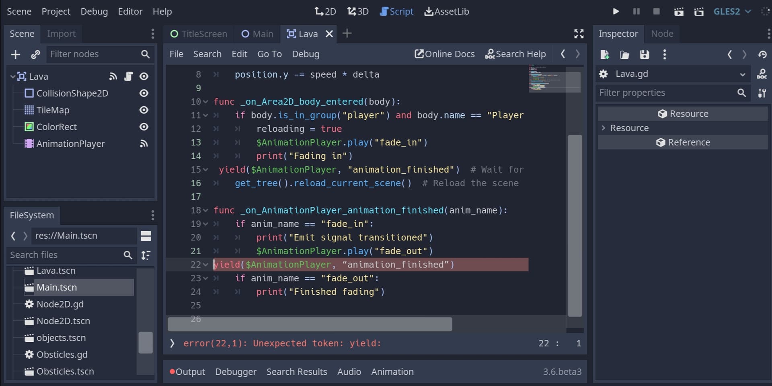
Task: Go to previous script edit location
Action: tap(563, 54)
